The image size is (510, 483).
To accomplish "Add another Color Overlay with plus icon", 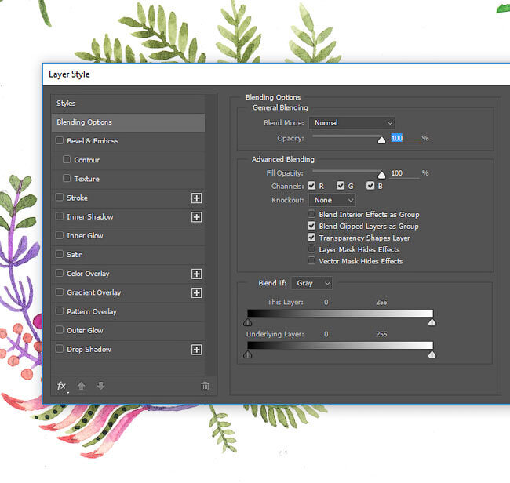I will click(x=196, y=274).
